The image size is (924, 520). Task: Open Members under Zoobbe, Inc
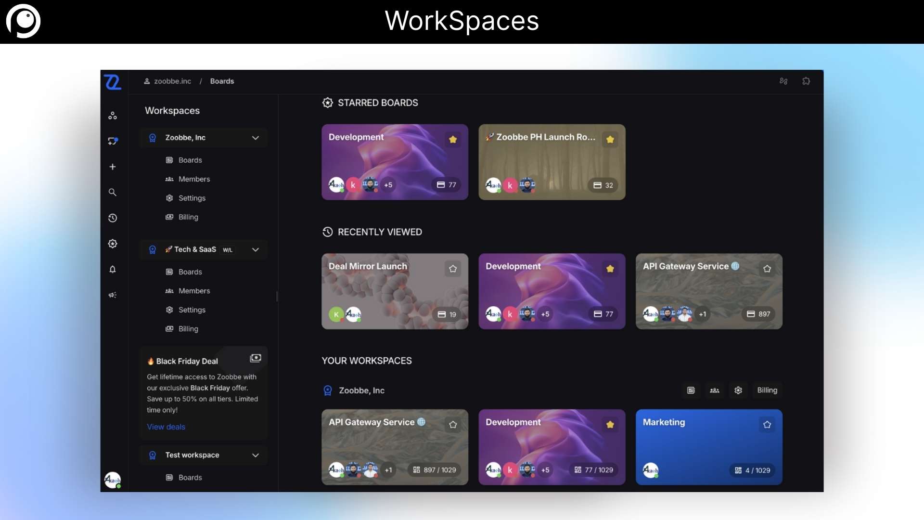pos(194,179)
